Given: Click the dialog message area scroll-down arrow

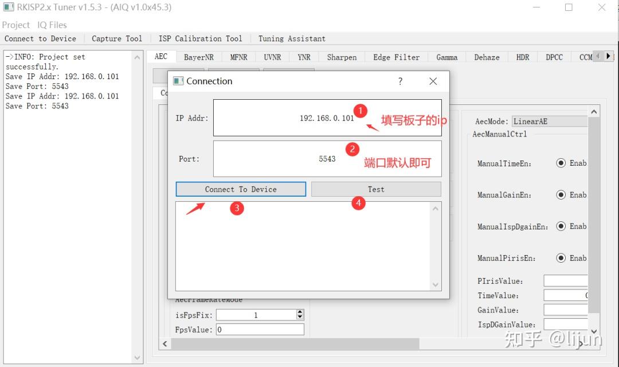Looking at the screenshot, I should pos(436,284).
